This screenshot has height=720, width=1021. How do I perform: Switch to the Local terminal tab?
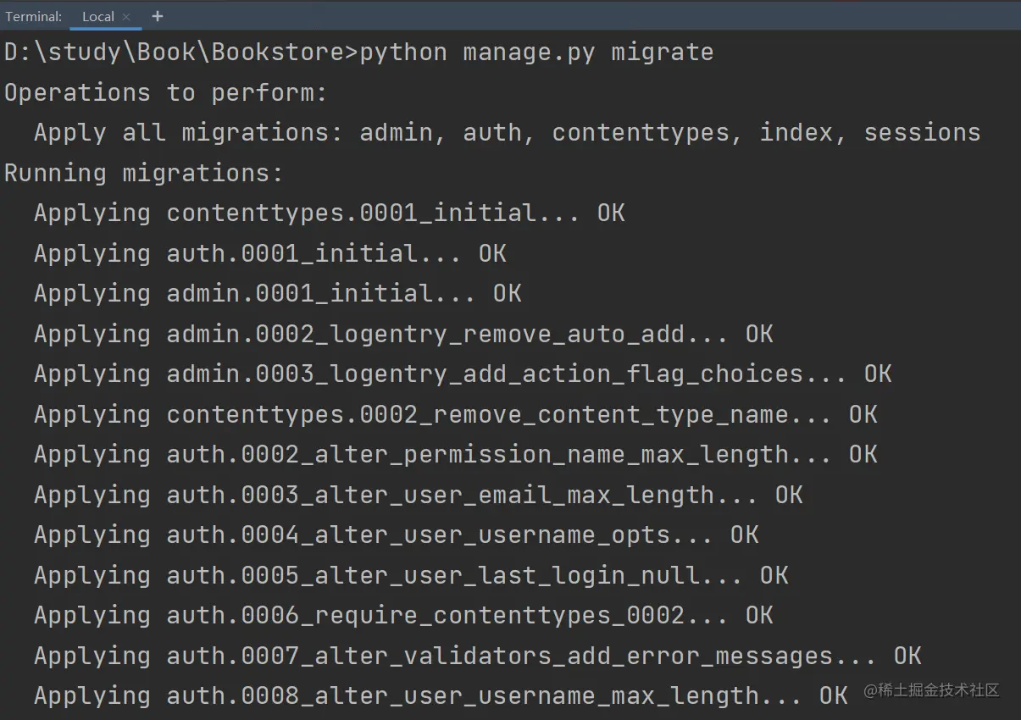tap(97, 17)
